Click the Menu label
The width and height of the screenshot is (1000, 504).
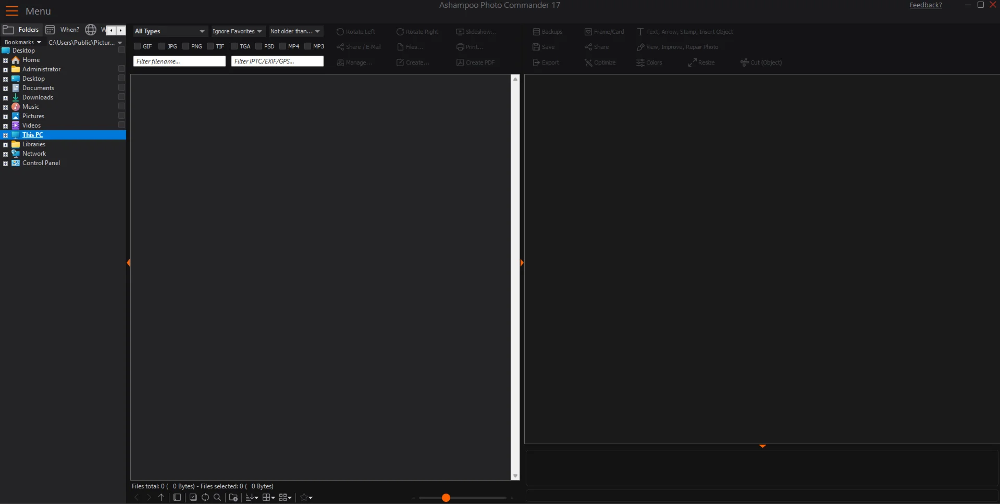click(38, 11)
